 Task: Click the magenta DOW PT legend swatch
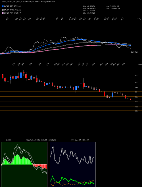point(3,13)
